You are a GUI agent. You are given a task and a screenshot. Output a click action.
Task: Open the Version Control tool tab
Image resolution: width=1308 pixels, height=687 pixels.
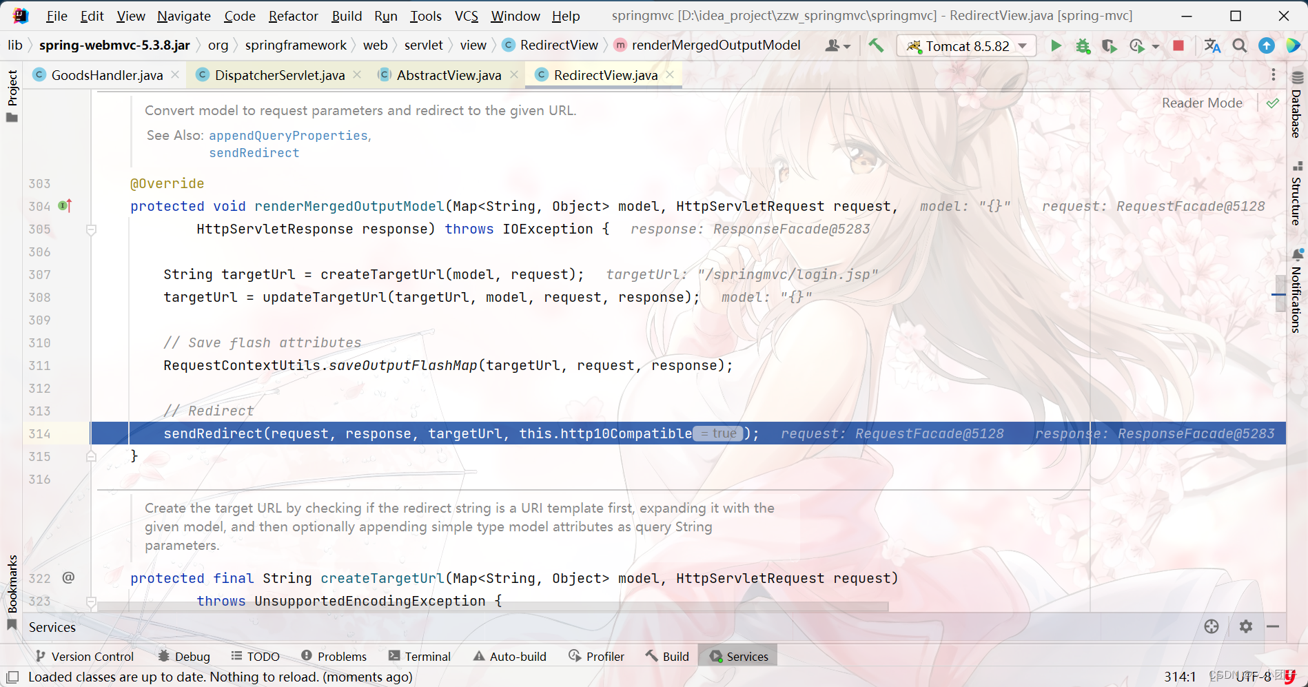click(x=84, y=656)
